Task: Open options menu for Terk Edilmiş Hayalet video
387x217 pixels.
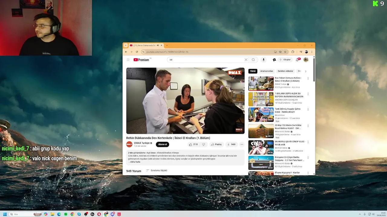Action: pos(308,109)
